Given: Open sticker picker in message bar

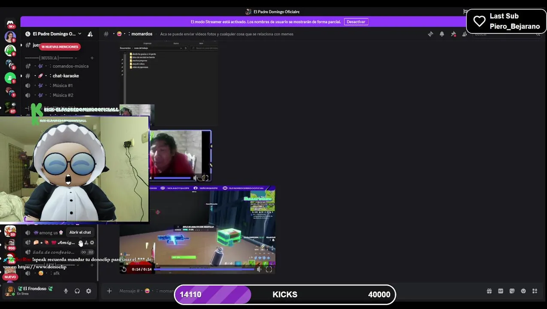Looking at the screenshot, I should (512, 291).
